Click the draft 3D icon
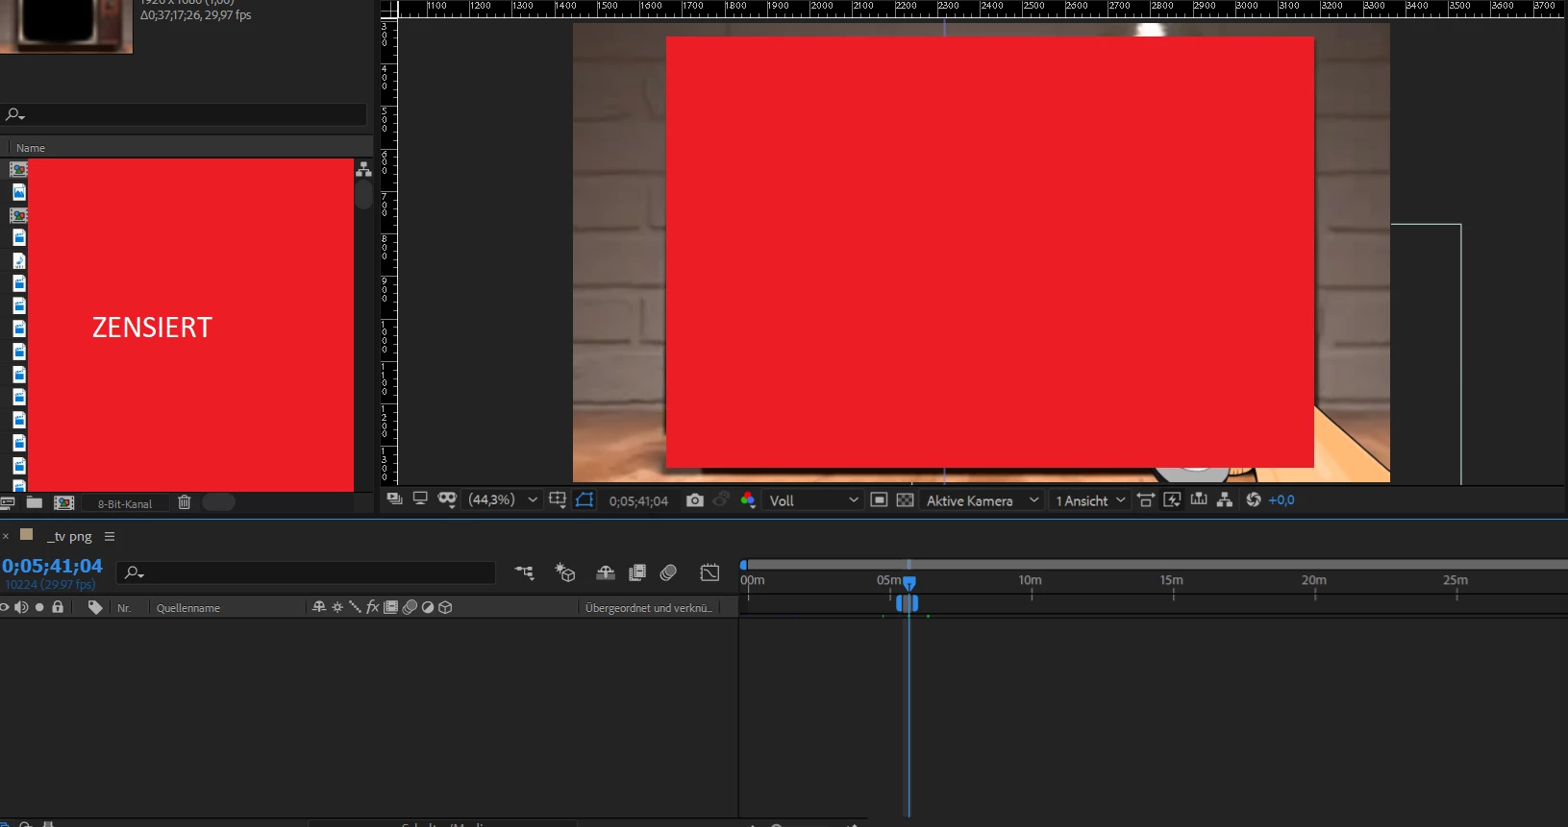 565,572
